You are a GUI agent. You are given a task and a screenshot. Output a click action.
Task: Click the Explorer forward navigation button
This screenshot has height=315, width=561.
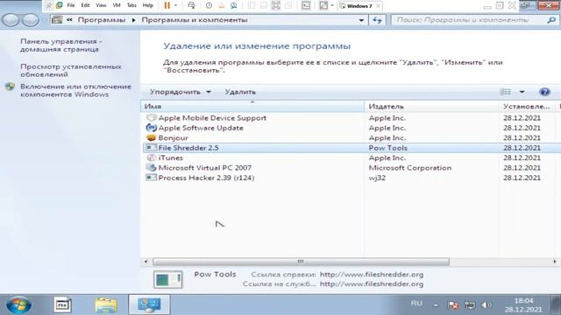tap(30, 20)
